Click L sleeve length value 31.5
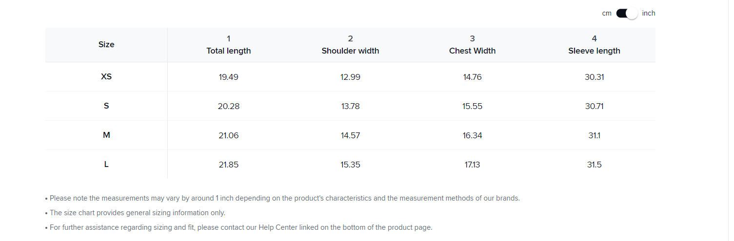Image resolution: width=734 pixels, height=241 pixels. (594, 165)
